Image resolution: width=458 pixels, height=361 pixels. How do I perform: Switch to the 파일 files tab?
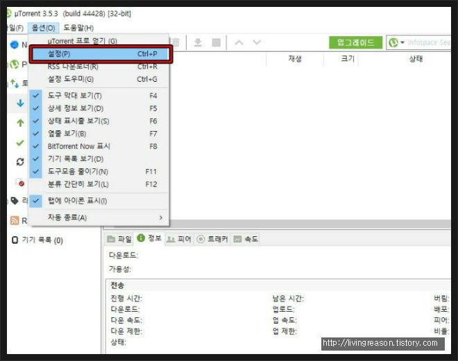point(119,240)
